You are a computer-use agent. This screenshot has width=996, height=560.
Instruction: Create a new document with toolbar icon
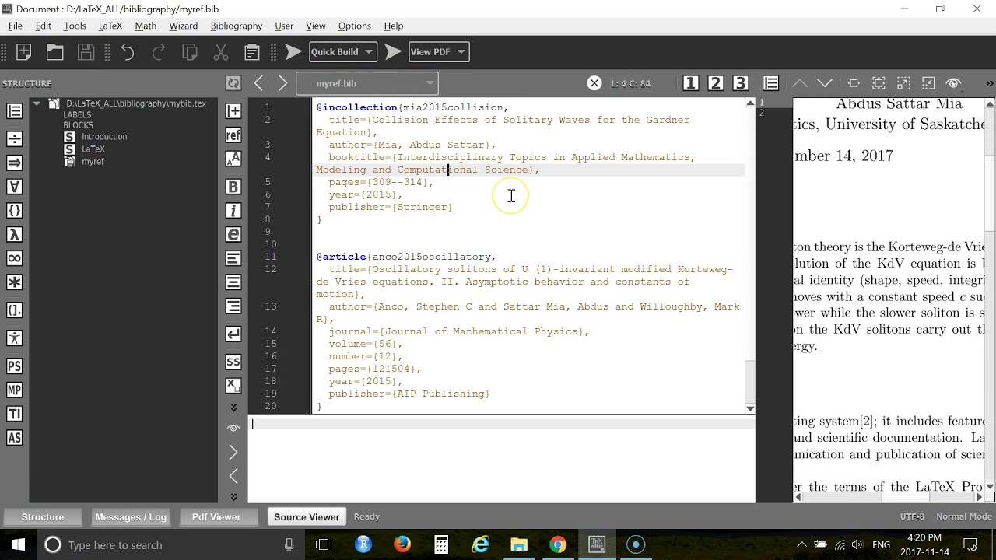tap(23, 52)
